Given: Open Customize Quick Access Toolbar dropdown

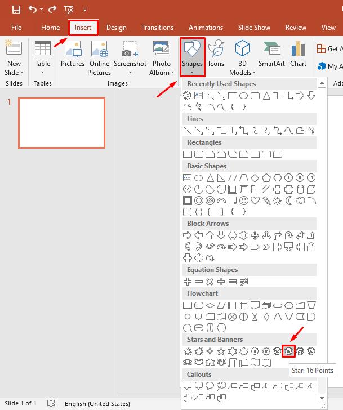Looking at the screenshot, I should tap(84, 10).
